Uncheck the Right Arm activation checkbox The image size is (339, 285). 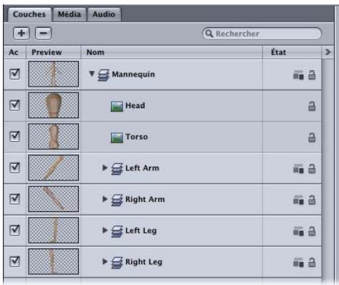(x=14, y=199)
